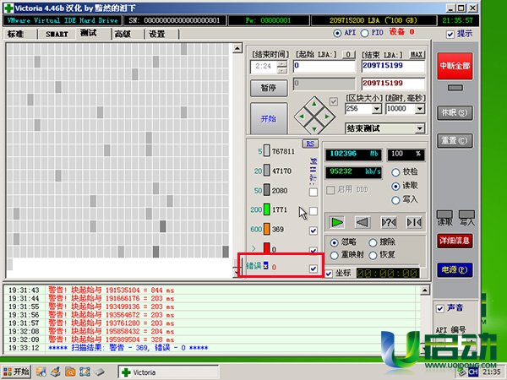Toggle the checkbox in the 错误 error row
The width and height of the screenshot is (507, 380).
tap(313, 269)
